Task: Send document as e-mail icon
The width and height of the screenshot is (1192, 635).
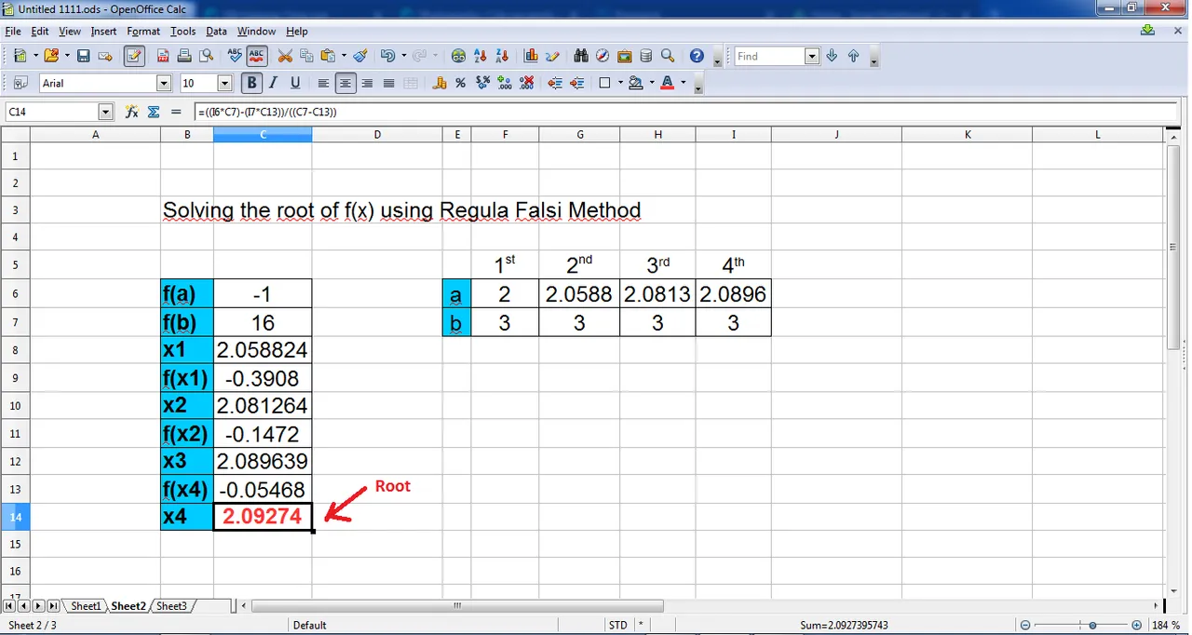Action: [105, 57]
